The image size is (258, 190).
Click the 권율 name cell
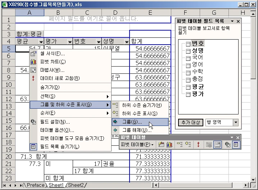click(116, 164)
